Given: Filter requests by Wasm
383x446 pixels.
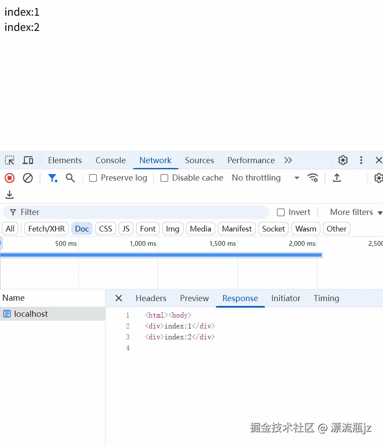Looking at the screenshot, I should 306,229.
